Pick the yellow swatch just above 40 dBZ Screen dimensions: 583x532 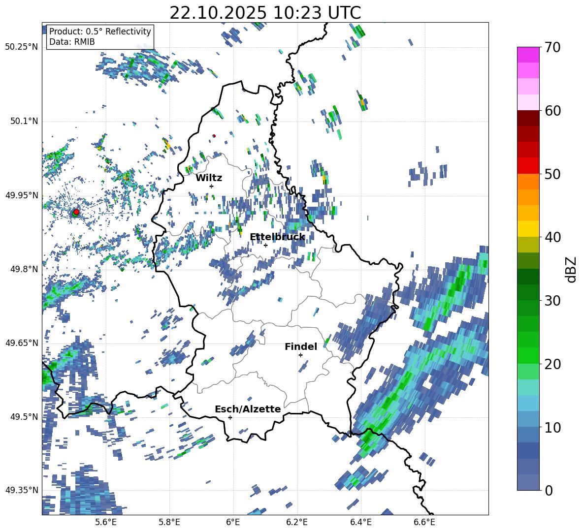528,229
